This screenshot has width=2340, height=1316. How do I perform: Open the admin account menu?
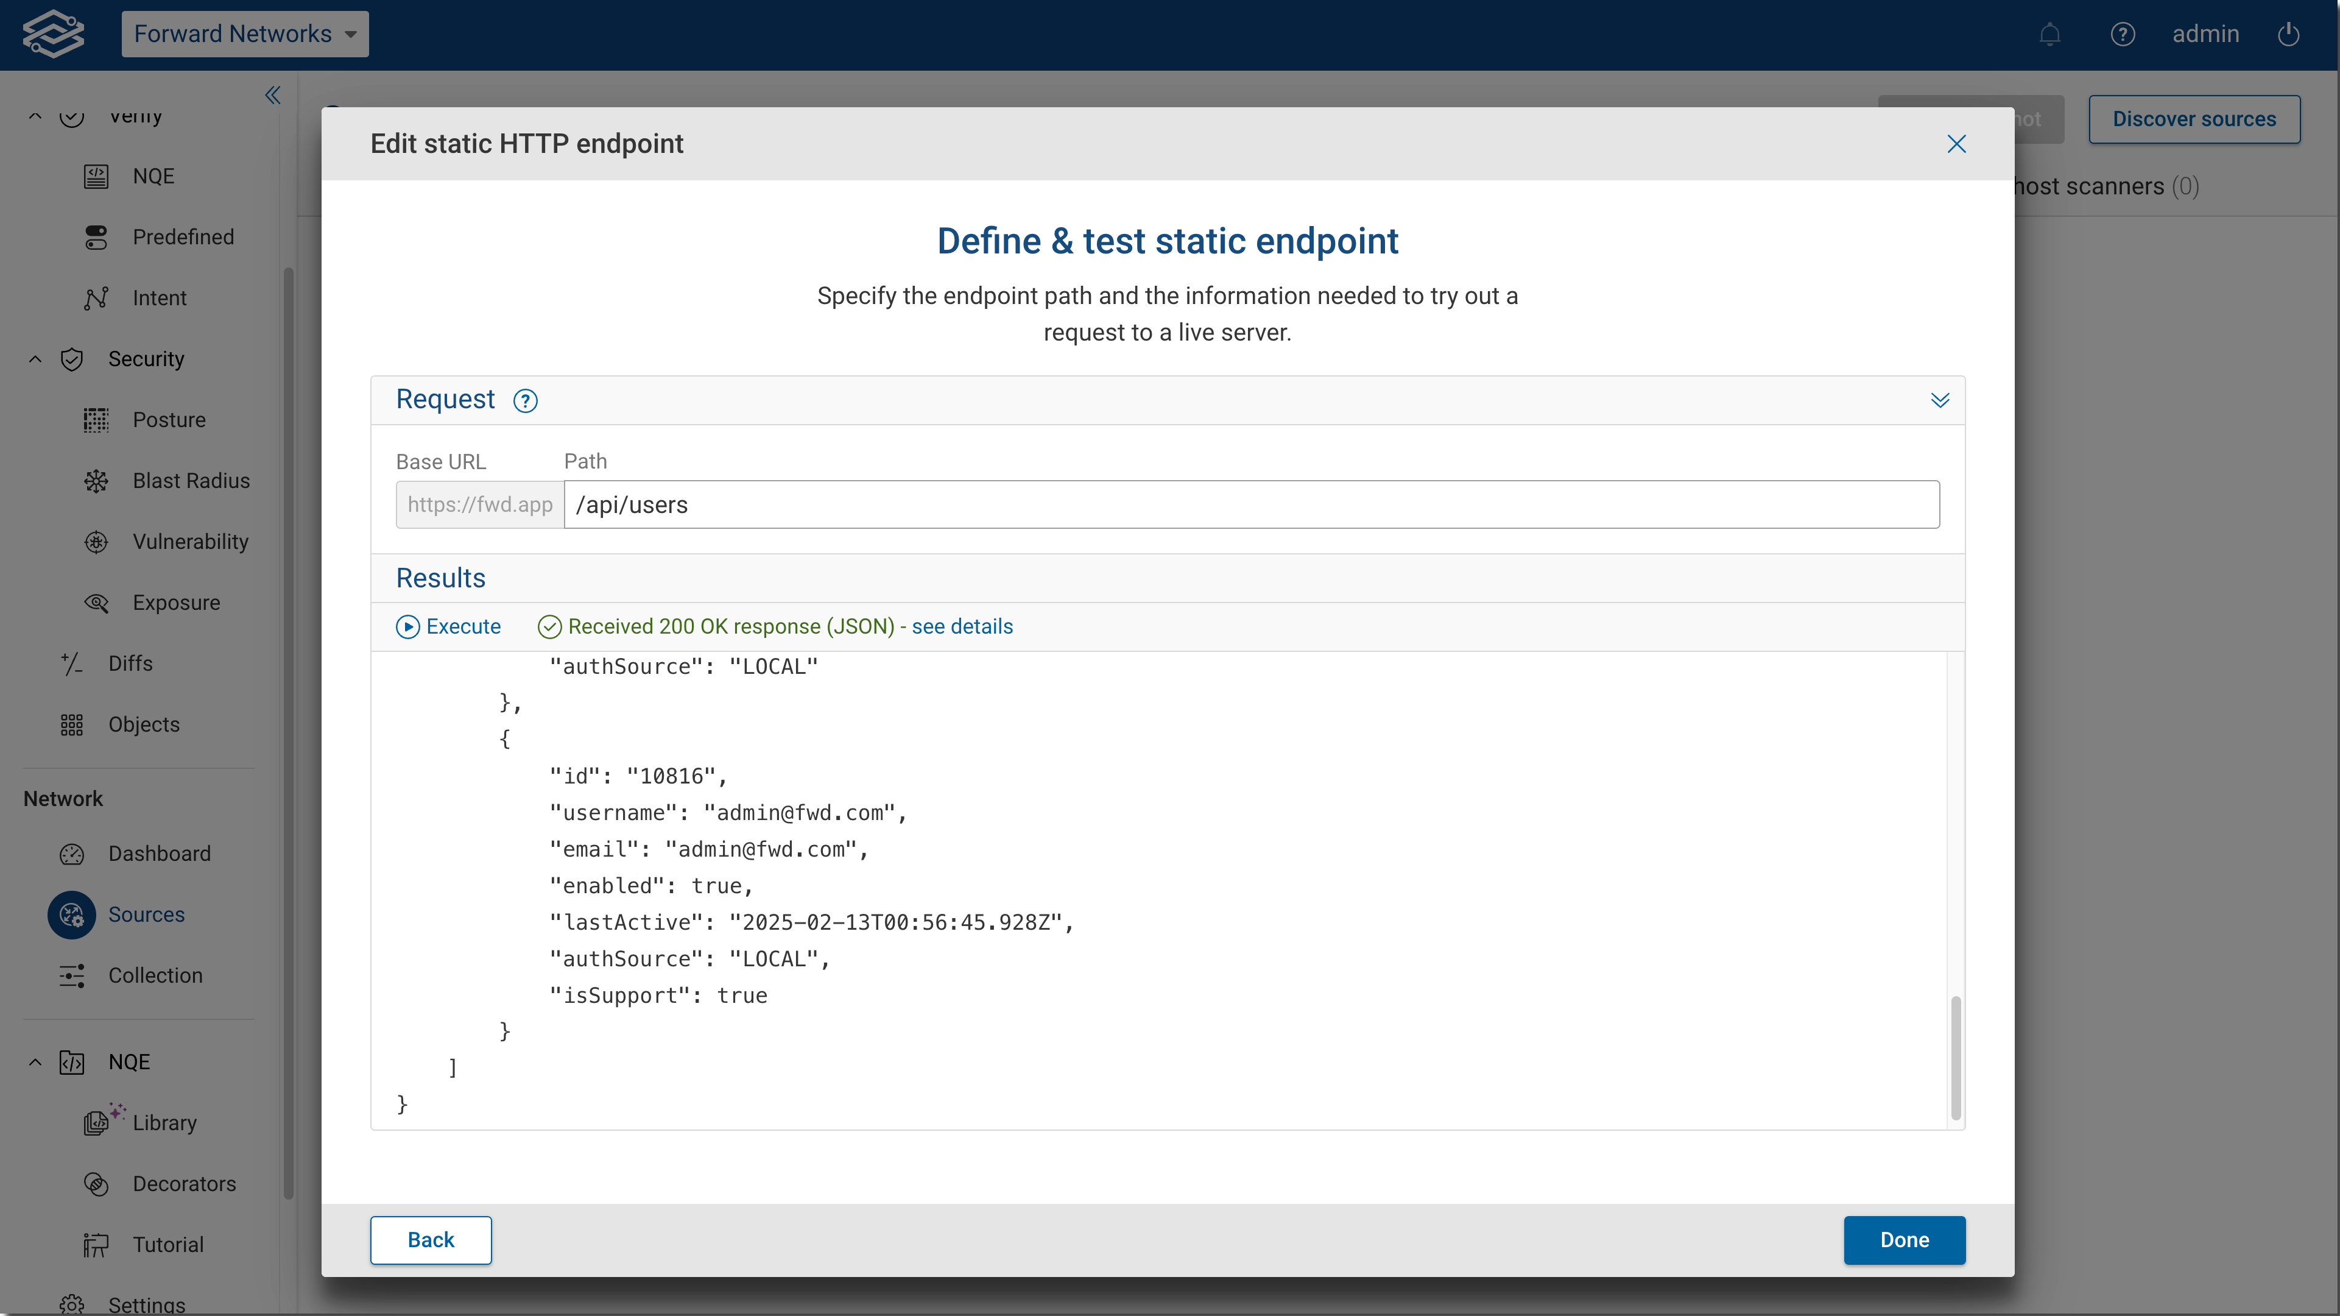tap(2205, 34)
